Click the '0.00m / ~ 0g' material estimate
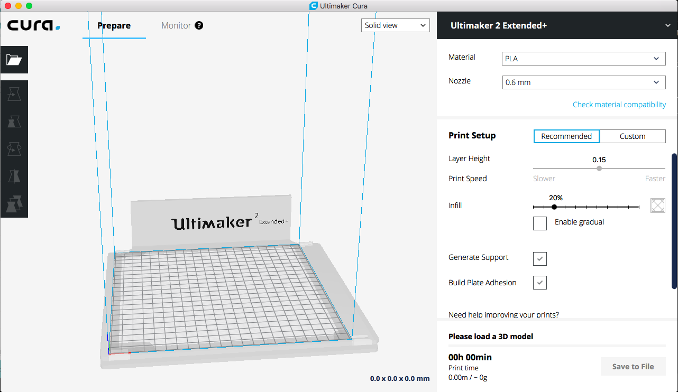The image size is (678, 392). click(x=468, y=378)
